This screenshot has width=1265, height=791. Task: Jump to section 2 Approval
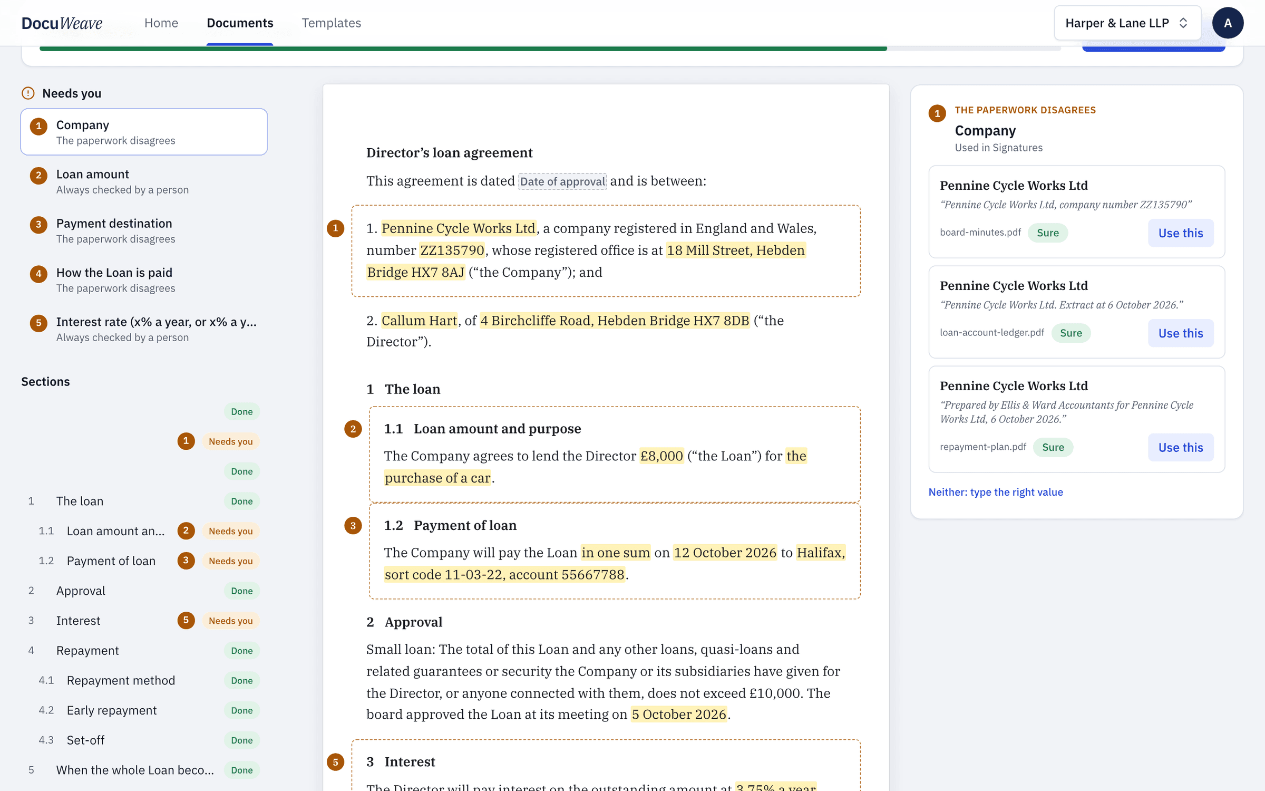(x=144, y=591)
